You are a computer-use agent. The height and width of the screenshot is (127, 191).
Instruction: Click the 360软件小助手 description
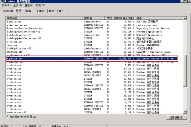click(145, 48)
